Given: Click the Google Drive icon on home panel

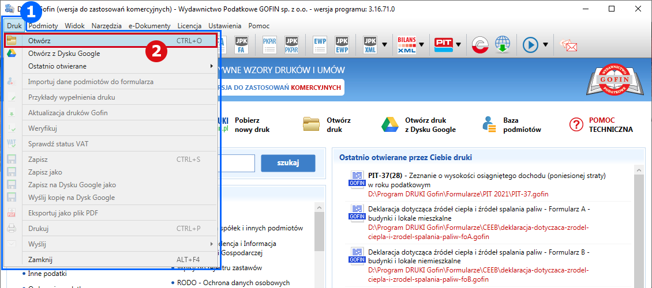Looking at the screenshot, I should pos(390,125).
